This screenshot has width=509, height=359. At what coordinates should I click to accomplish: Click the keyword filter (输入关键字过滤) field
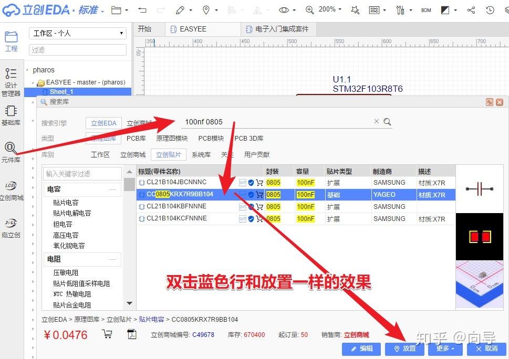pos(82,174)
